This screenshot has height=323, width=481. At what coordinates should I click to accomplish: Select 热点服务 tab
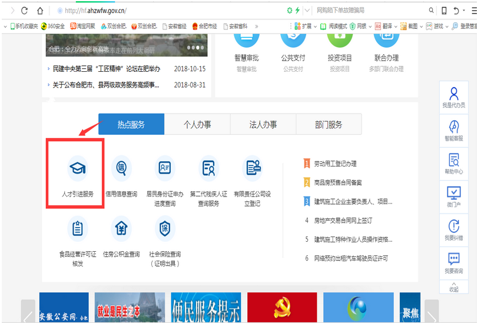[x=131, y=124]
